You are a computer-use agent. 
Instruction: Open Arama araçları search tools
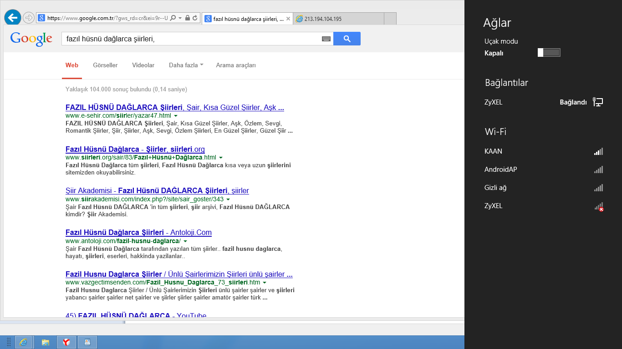(x=236, y=65)
